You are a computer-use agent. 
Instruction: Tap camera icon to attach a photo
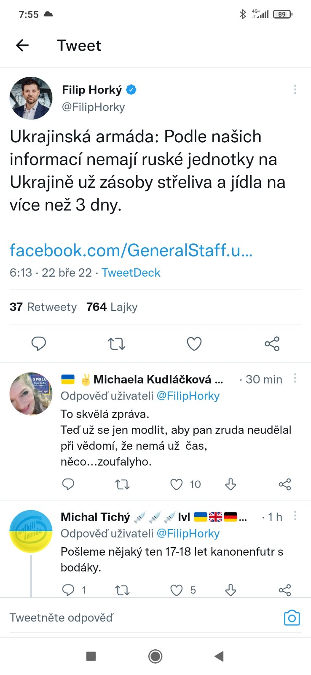coord(292,618)
